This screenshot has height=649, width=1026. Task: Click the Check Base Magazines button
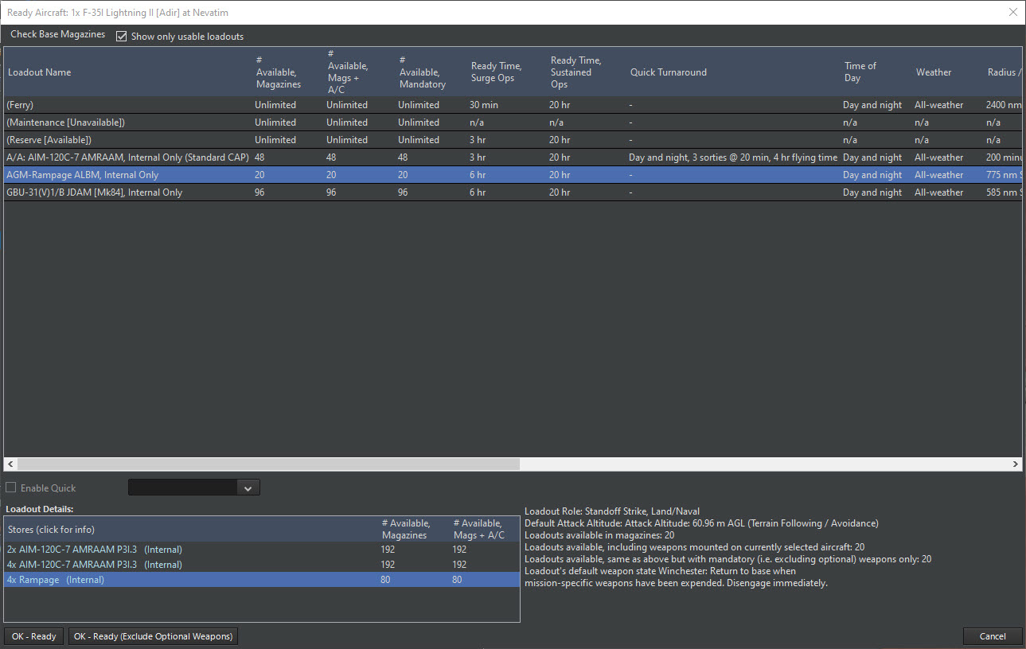[x=57, y=35]
